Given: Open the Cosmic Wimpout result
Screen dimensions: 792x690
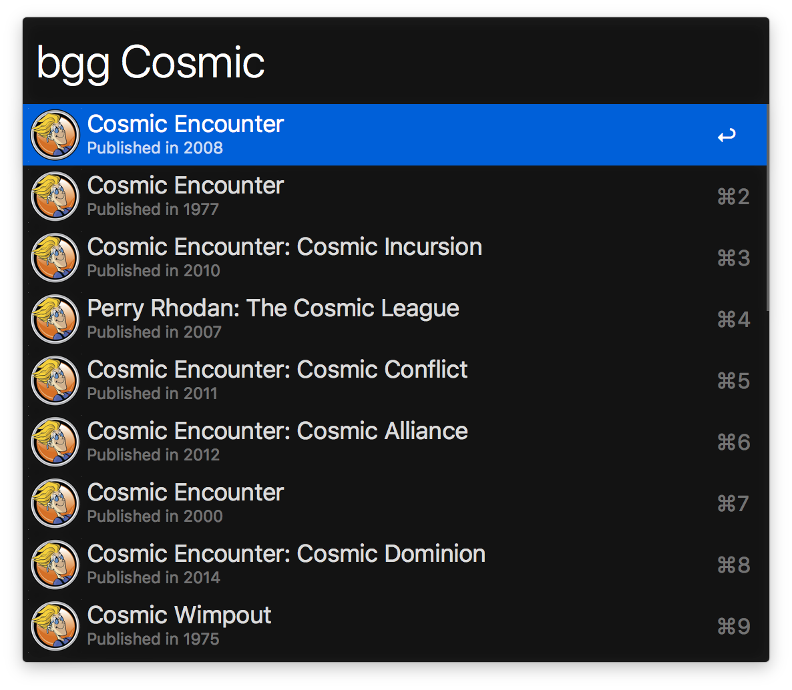Looking at the screenshot, I should (395, 627).
